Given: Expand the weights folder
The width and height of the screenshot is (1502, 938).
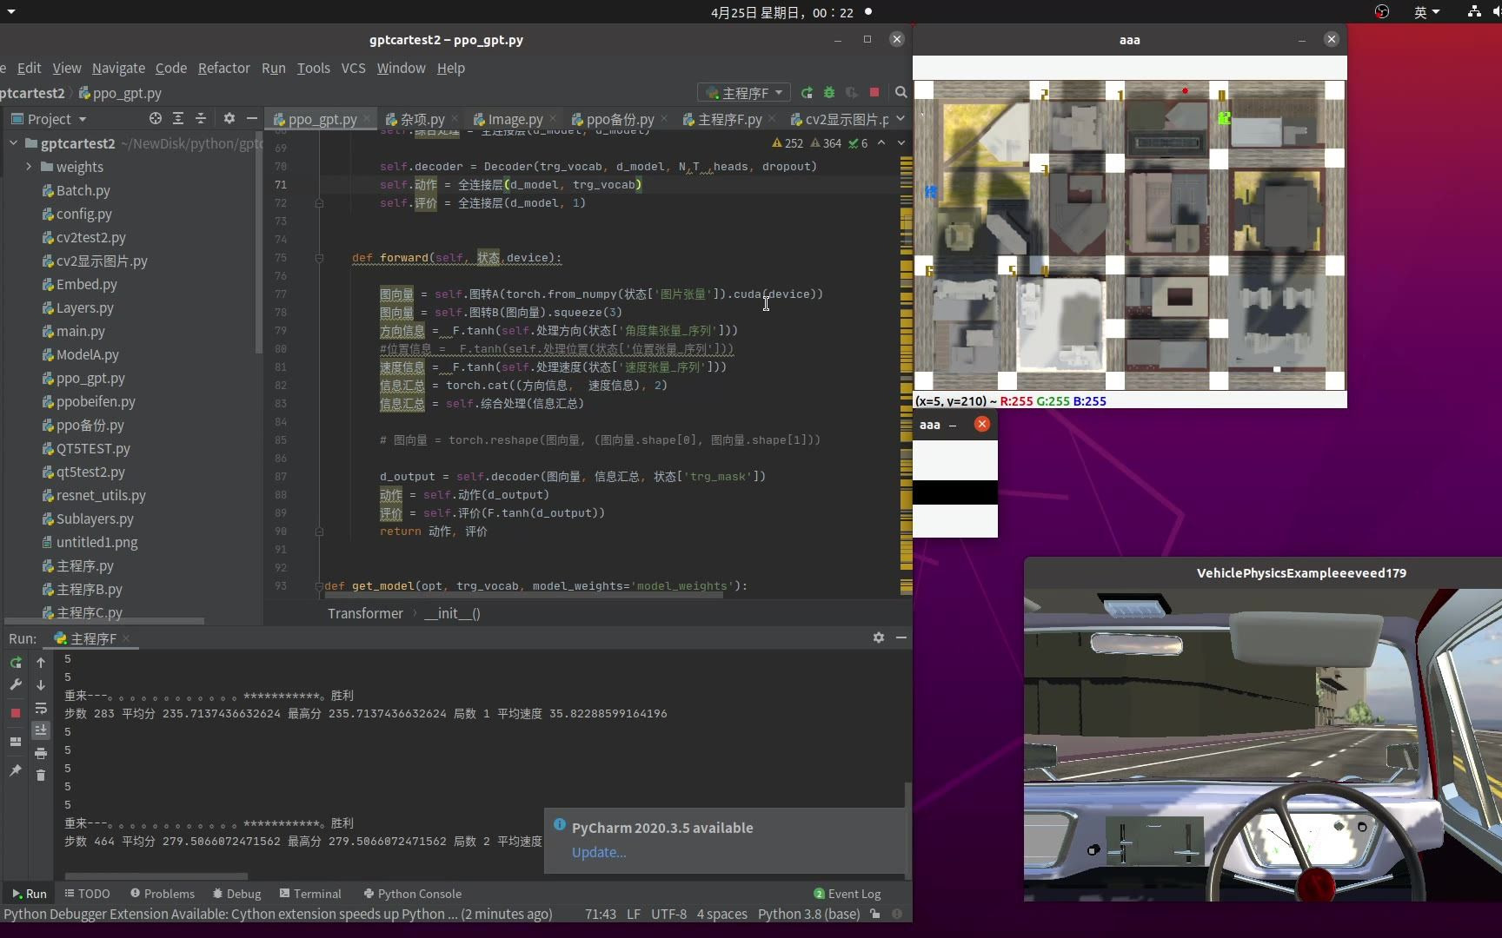Looking at the screenshot, I should pos(29,167).
